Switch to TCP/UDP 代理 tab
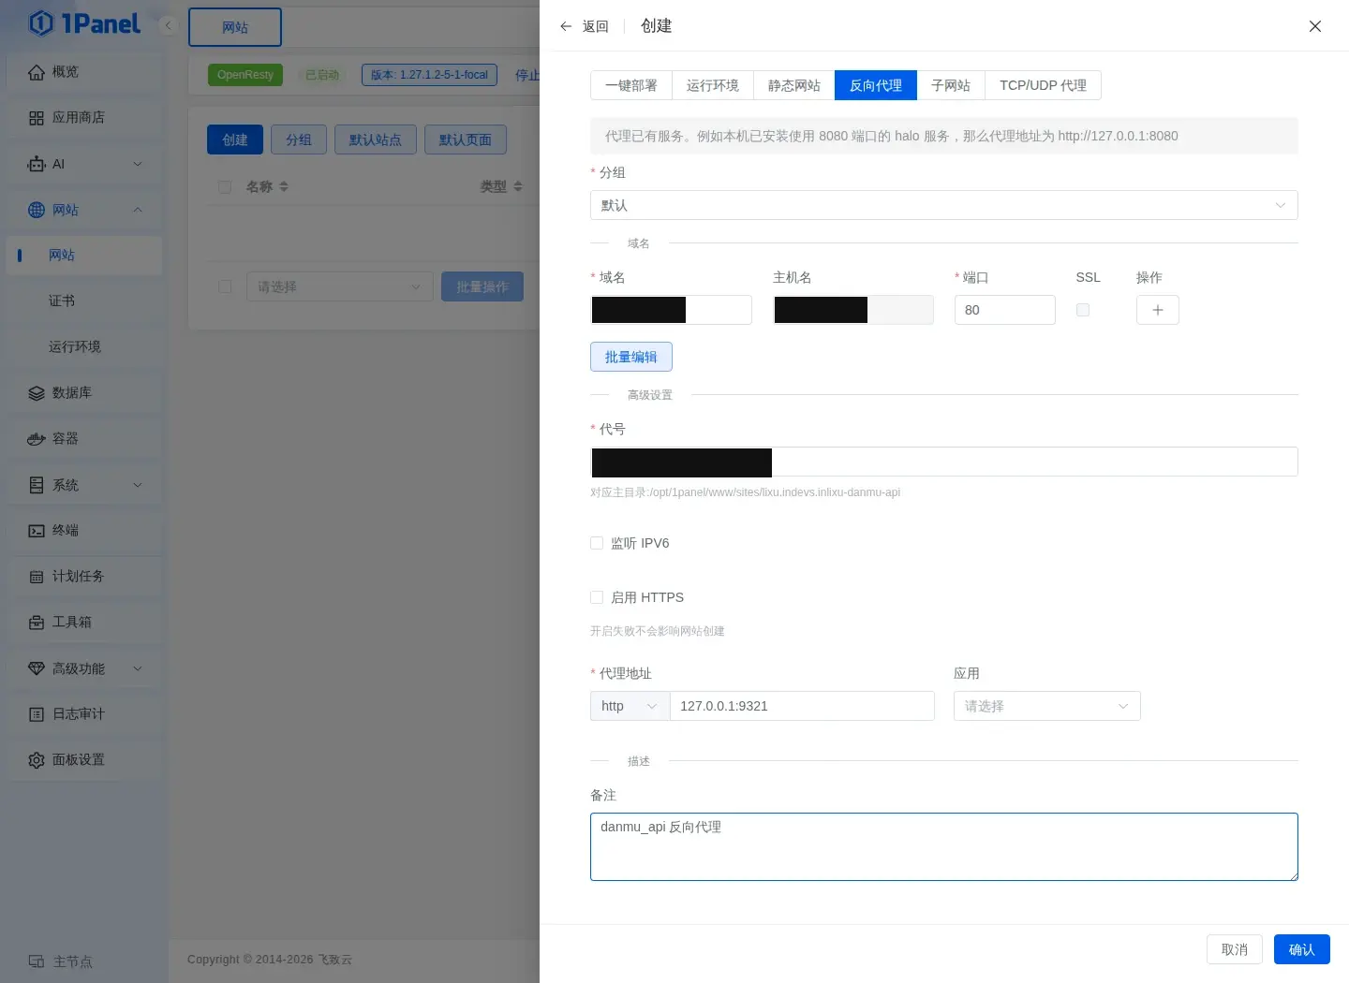This screenshot has height=983, width=1349. coord(1043,85)
